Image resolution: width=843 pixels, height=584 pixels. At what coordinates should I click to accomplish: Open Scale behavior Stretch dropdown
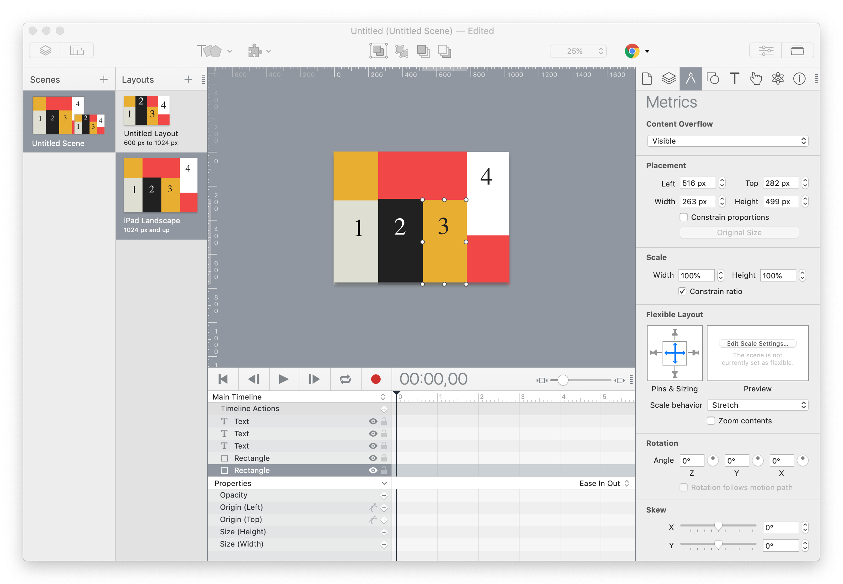[x=757, y=405]
